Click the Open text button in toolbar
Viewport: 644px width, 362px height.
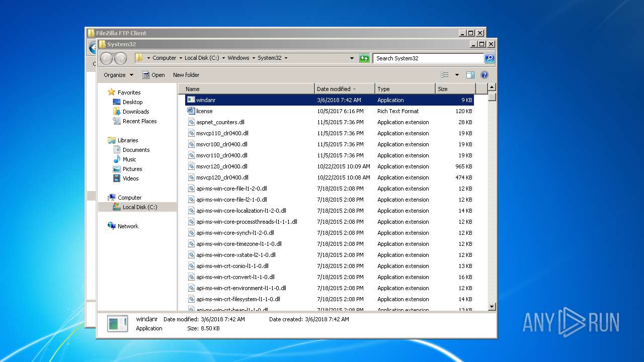pyautogui.click(x=158, y=75)
